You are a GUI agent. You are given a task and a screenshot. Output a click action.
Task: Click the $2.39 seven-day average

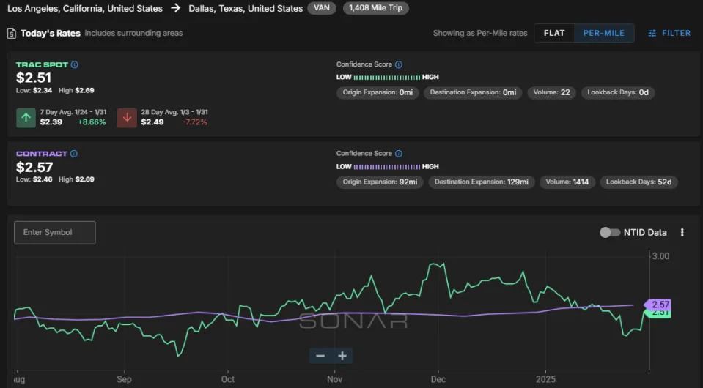51,122
